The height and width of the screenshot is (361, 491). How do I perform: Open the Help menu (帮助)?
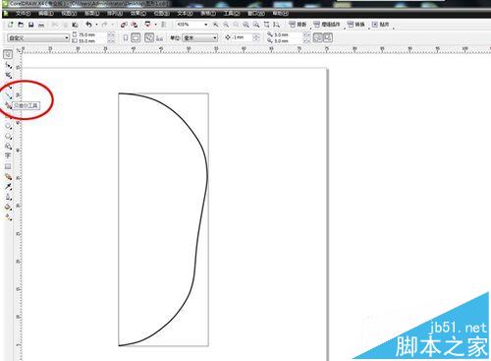pyautogui.click(x=280, y=14)
